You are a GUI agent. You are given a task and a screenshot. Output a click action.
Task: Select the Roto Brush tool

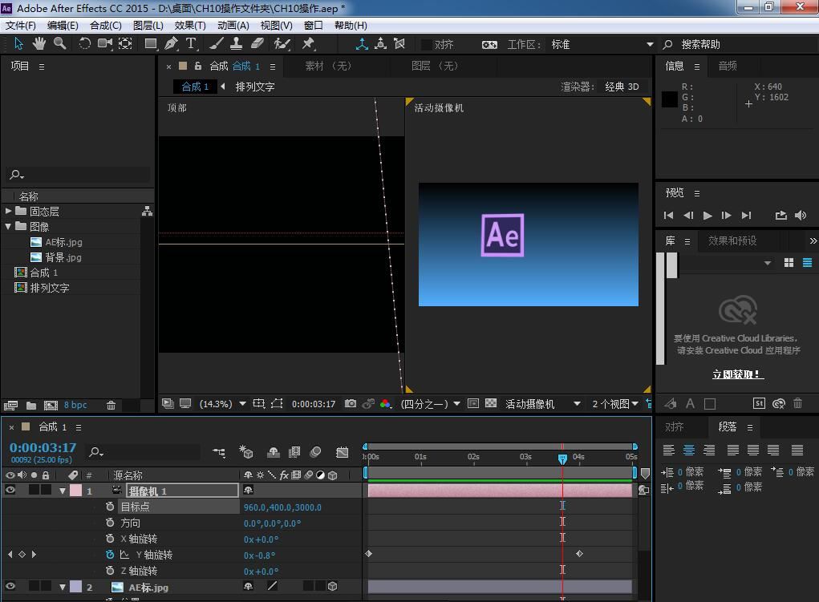tap(282, 44)
